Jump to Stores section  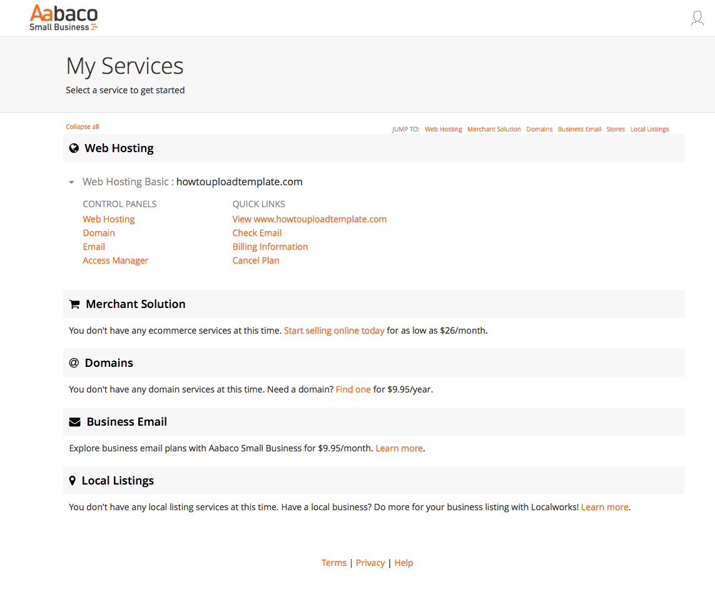click(x=616, y=129)
